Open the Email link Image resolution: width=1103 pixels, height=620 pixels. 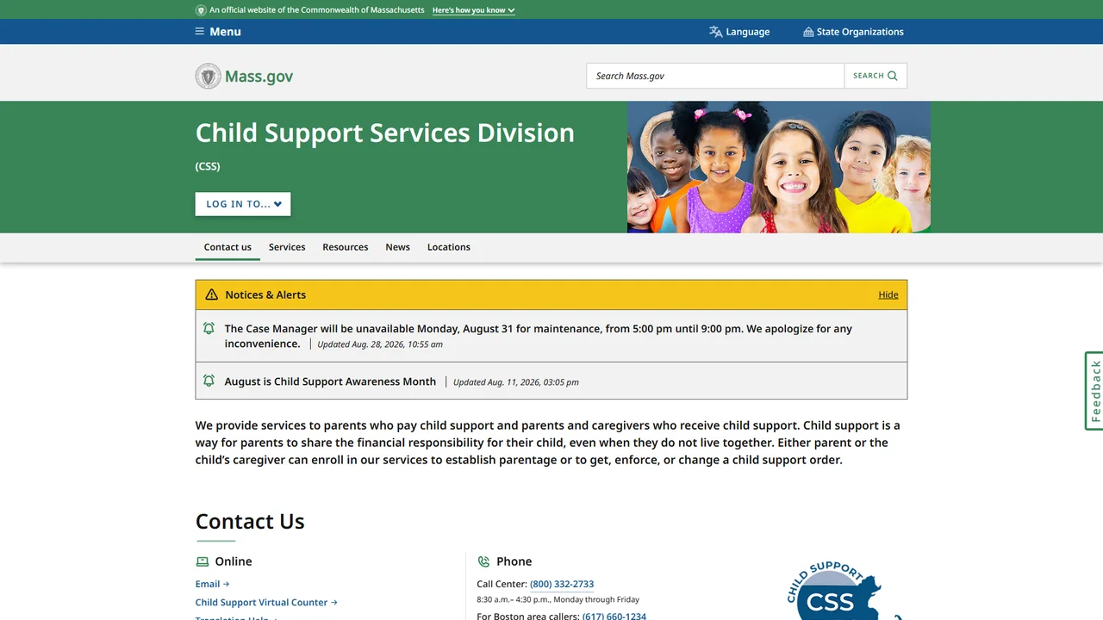[212, 584]
